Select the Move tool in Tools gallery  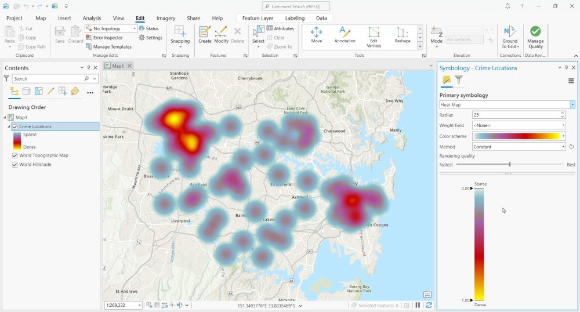(316, 35)
